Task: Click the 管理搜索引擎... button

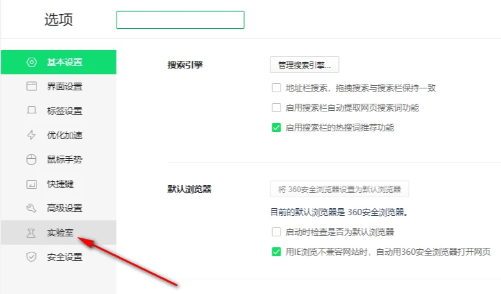Action: (304, 65)
